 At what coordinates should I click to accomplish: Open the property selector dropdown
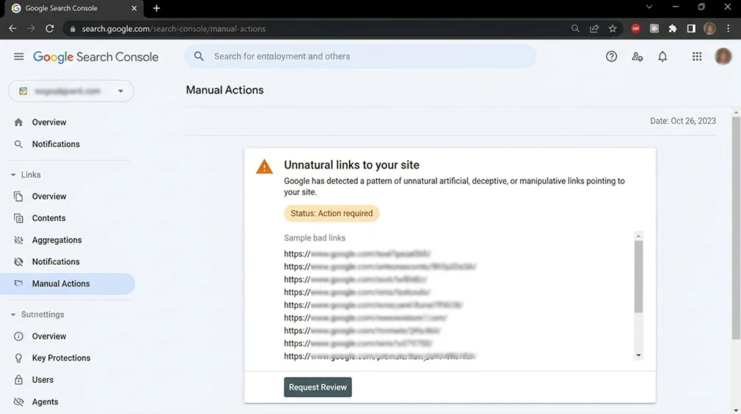click(71, 91)
